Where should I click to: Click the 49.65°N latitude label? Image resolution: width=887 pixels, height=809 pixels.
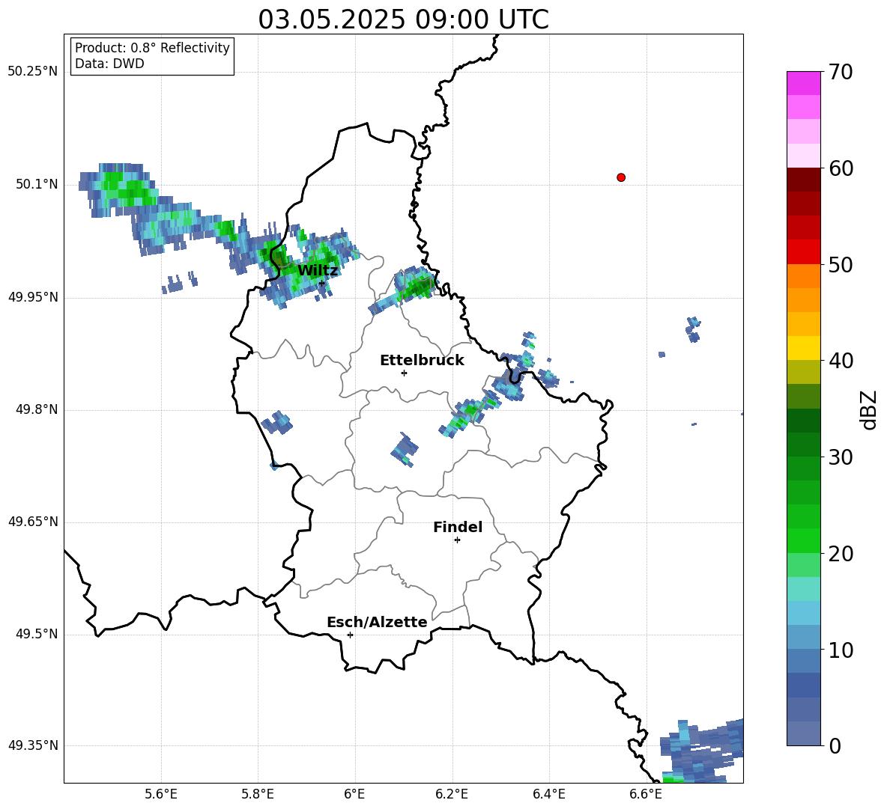(x=33, y=522)
